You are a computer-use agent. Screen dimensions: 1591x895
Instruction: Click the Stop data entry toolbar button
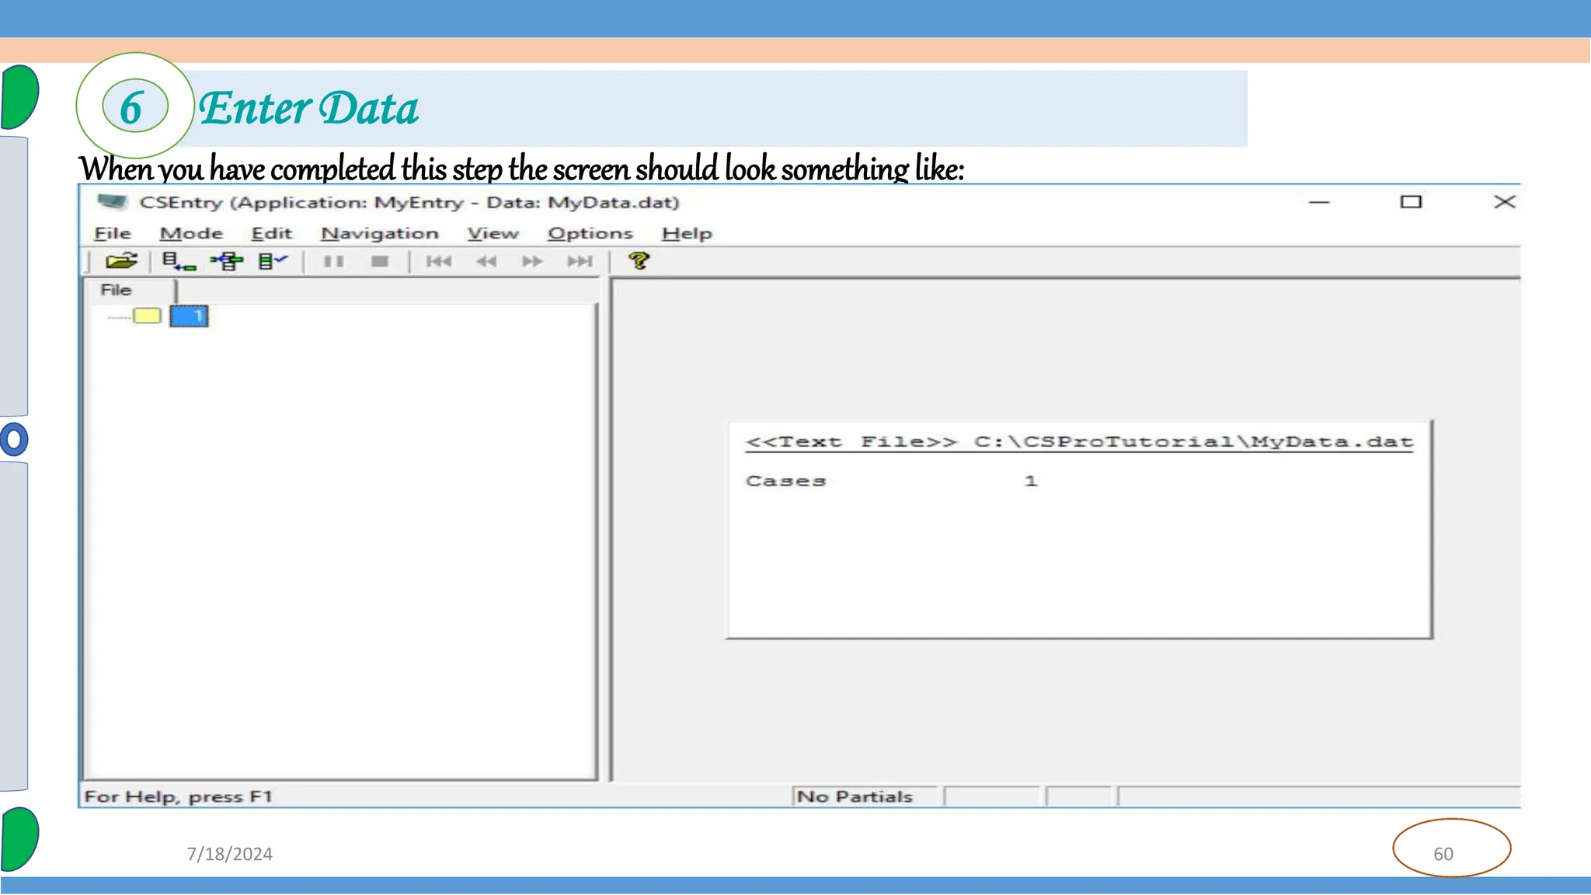click(380, 261)
